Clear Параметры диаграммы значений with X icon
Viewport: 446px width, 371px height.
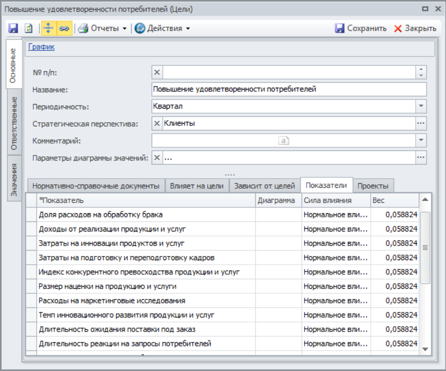pyautogui.click(x=157, y=158)
